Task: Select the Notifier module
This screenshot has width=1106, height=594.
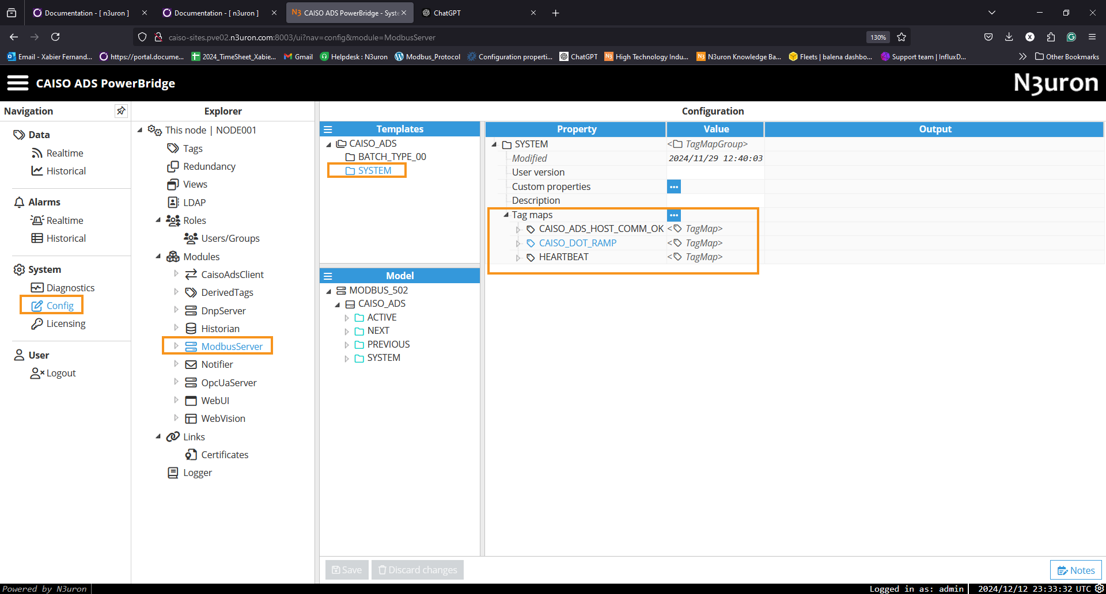Action: pos(209,364)
